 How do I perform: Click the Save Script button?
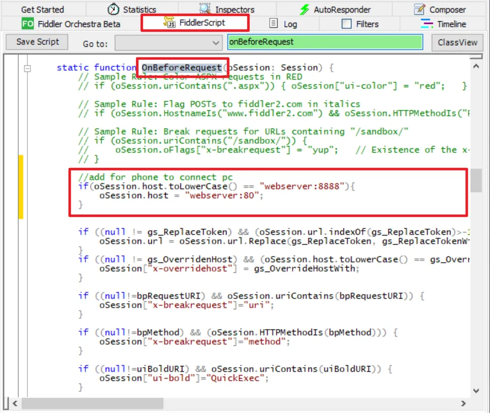[37, 42]
